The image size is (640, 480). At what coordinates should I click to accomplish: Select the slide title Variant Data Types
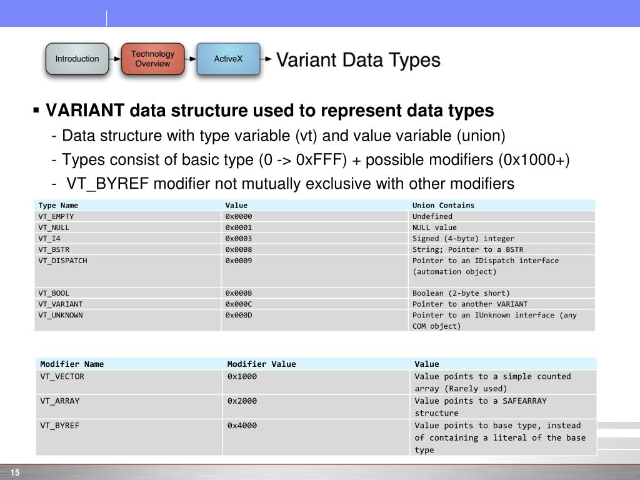tap(358, 60)
